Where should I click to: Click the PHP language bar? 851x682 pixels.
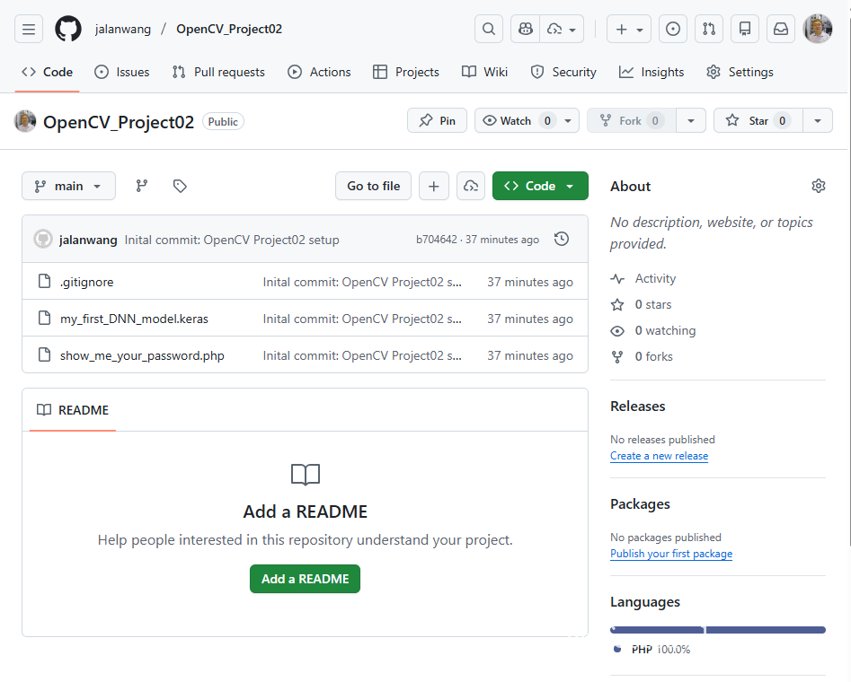(717, 630)
